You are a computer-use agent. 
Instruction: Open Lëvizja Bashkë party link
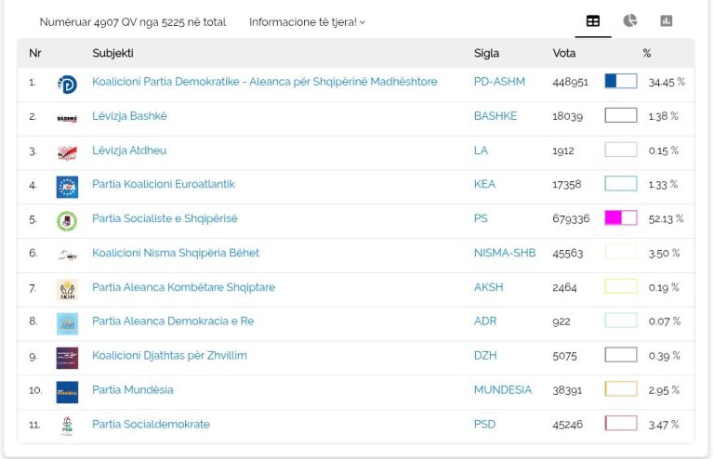point(129,116)
